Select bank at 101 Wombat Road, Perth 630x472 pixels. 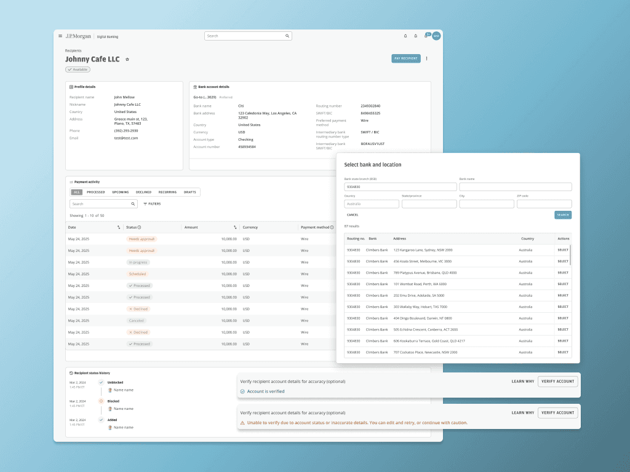pos(563,284)
